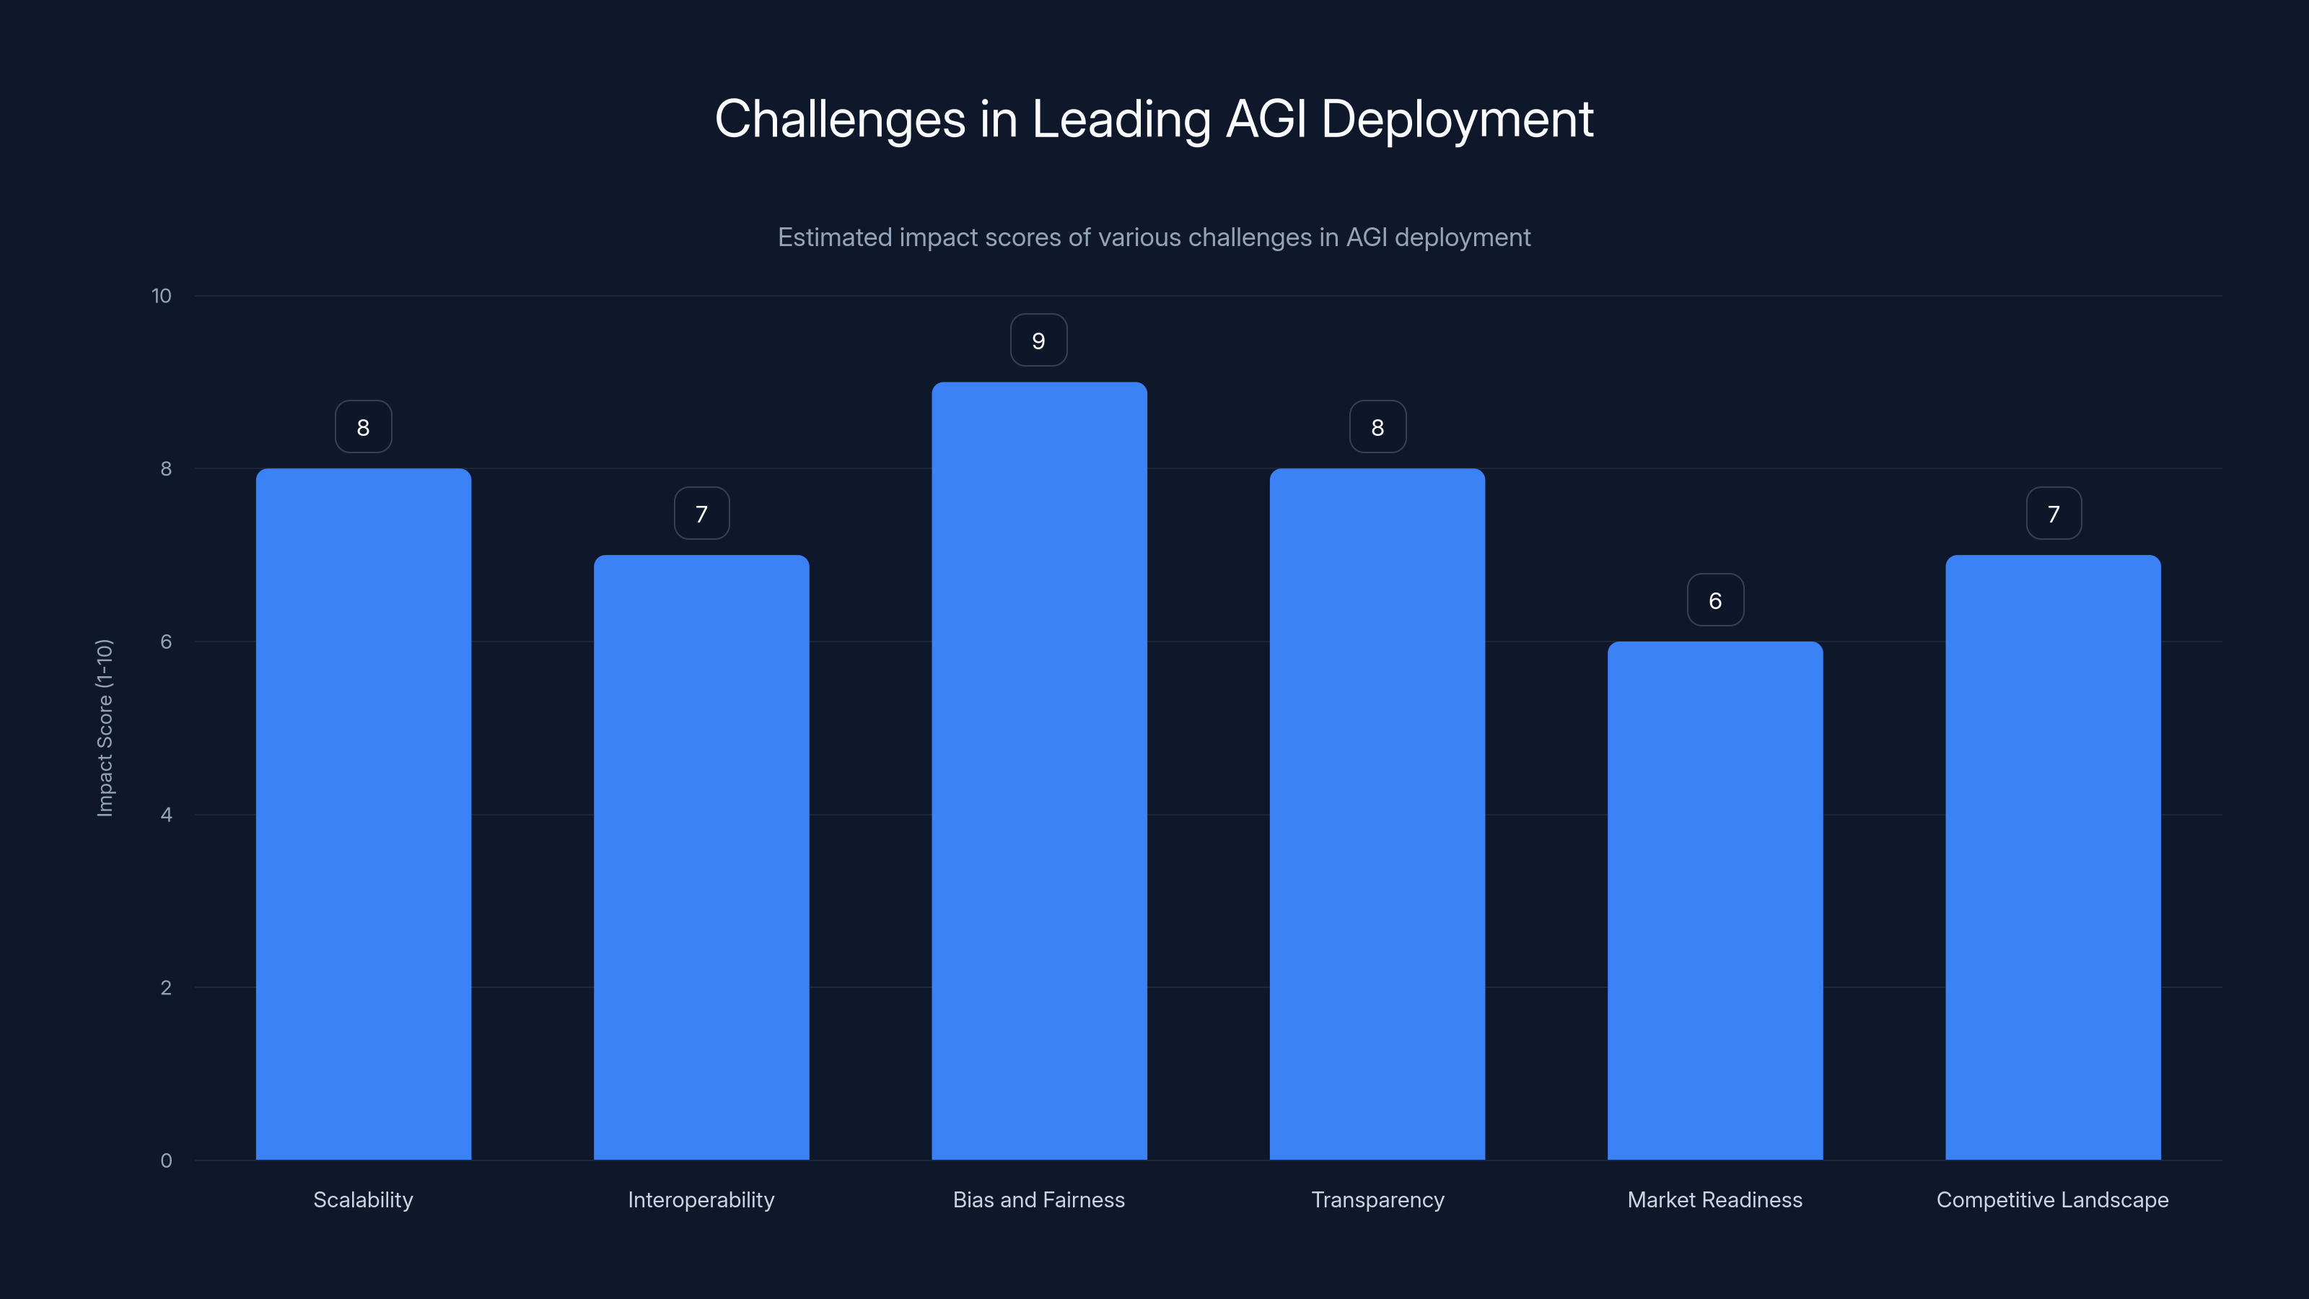2309x1299 pixels.
Task: Click the chart title 'Challenges in Leading AGI Deployment'
Action: (x=1154, y=120)
